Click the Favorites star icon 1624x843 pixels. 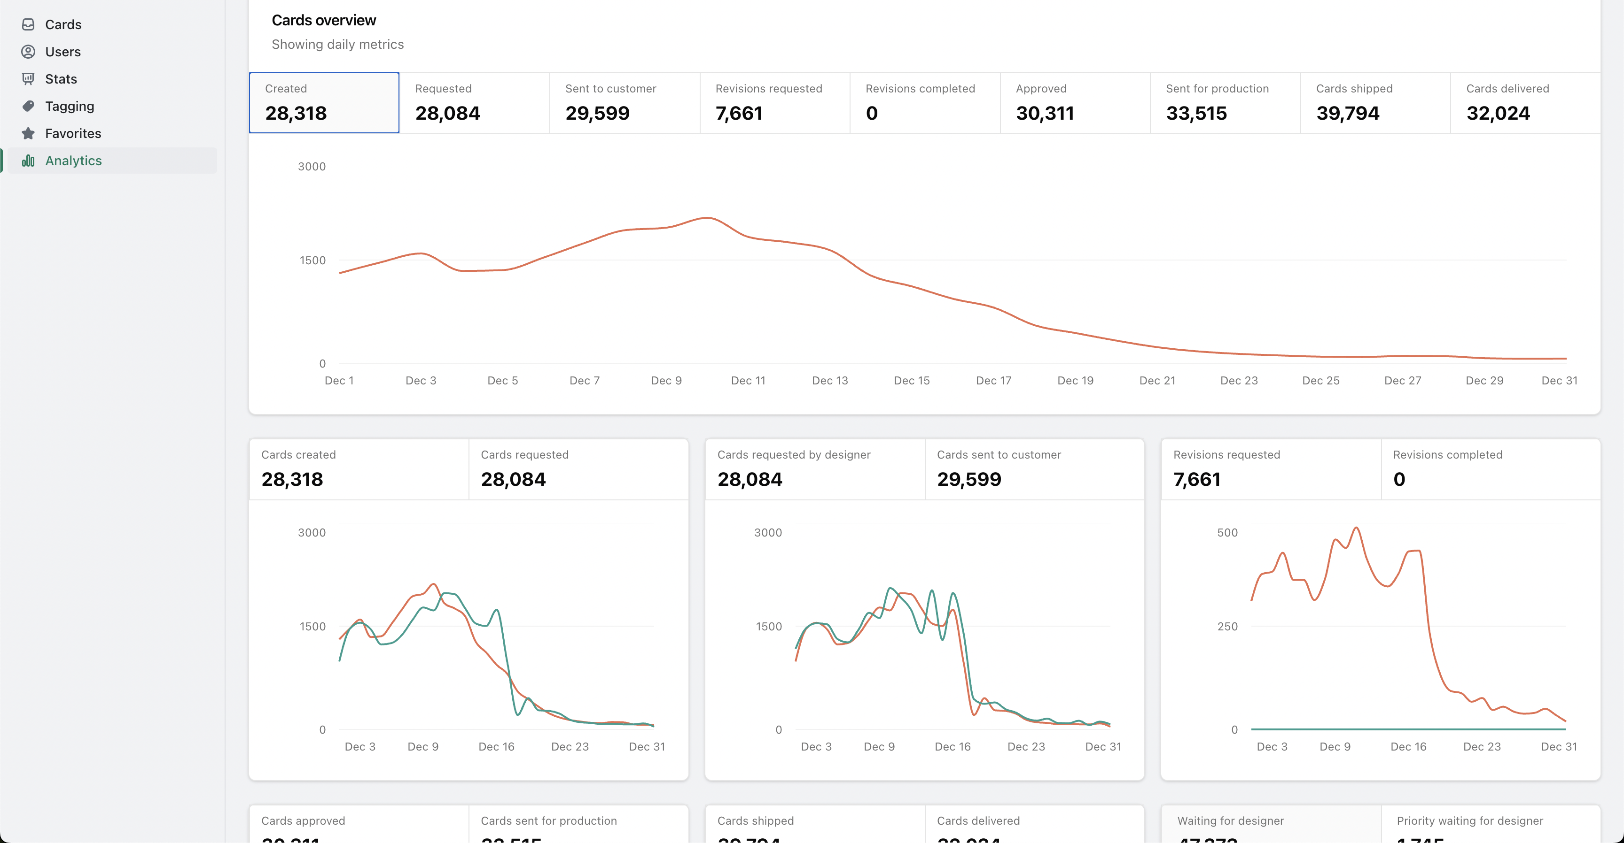click(28, 133)
